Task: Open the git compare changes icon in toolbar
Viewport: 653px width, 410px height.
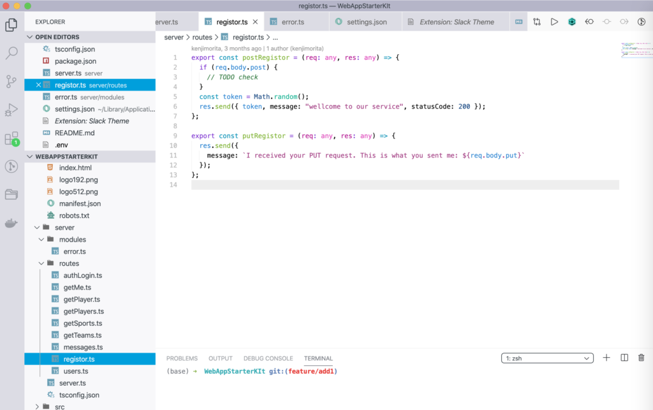Action: [x=536, y=21]
